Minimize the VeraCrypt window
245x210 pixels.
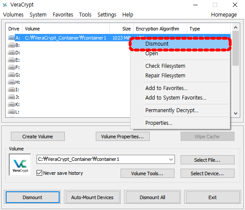[195, 5]
